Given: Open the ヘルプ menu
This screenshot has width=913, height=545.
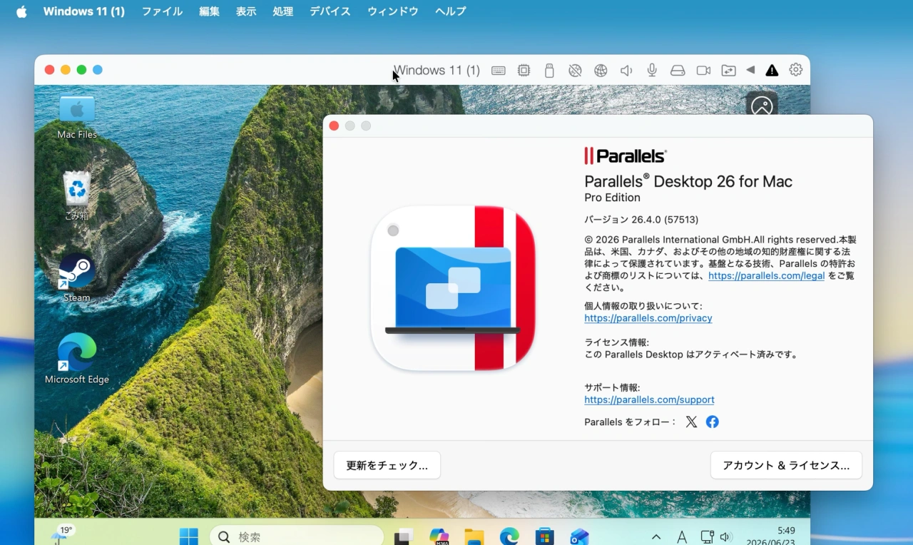Looking at the screenshot, I should point(451,11).
